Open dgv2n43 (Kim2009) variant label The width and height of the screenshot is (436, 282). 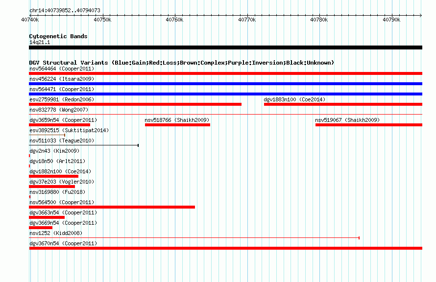pos(54,151)
